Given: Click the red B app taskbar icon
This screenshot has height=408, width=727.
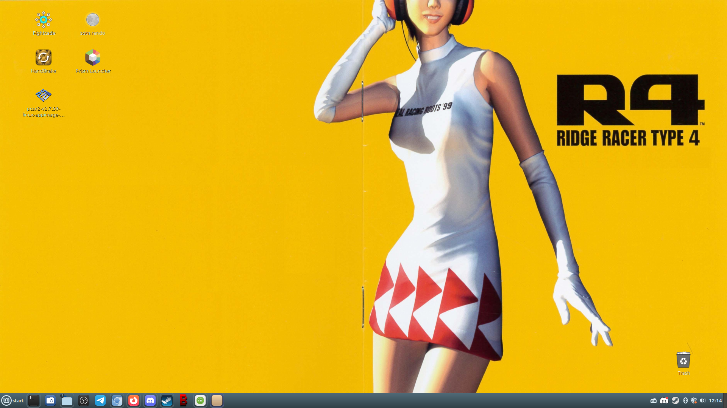Looking at the screenshot, I should point(184,400).
